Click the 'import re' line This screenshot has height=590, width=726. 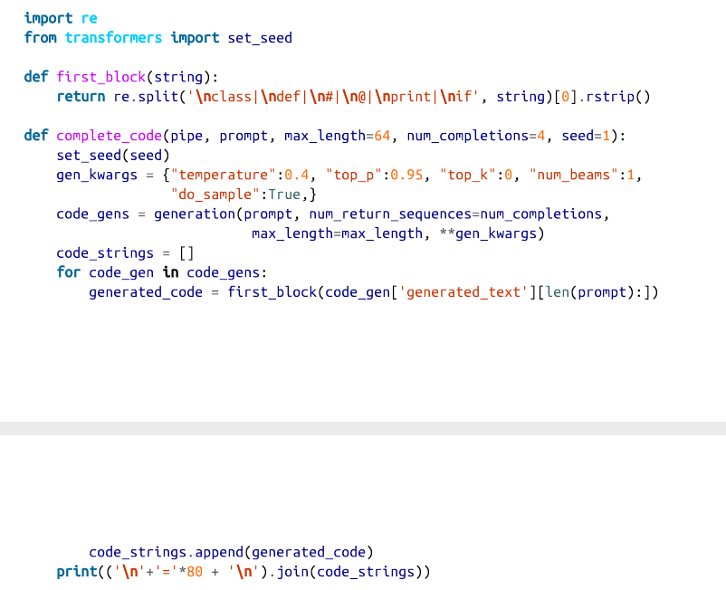coord(61,18)
